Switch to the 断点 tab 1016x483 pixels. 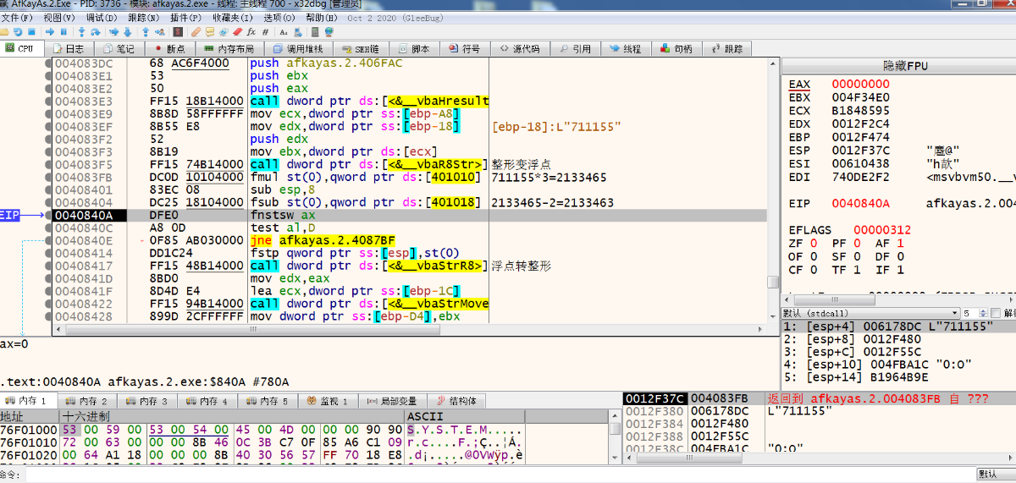tap(169, 48)
